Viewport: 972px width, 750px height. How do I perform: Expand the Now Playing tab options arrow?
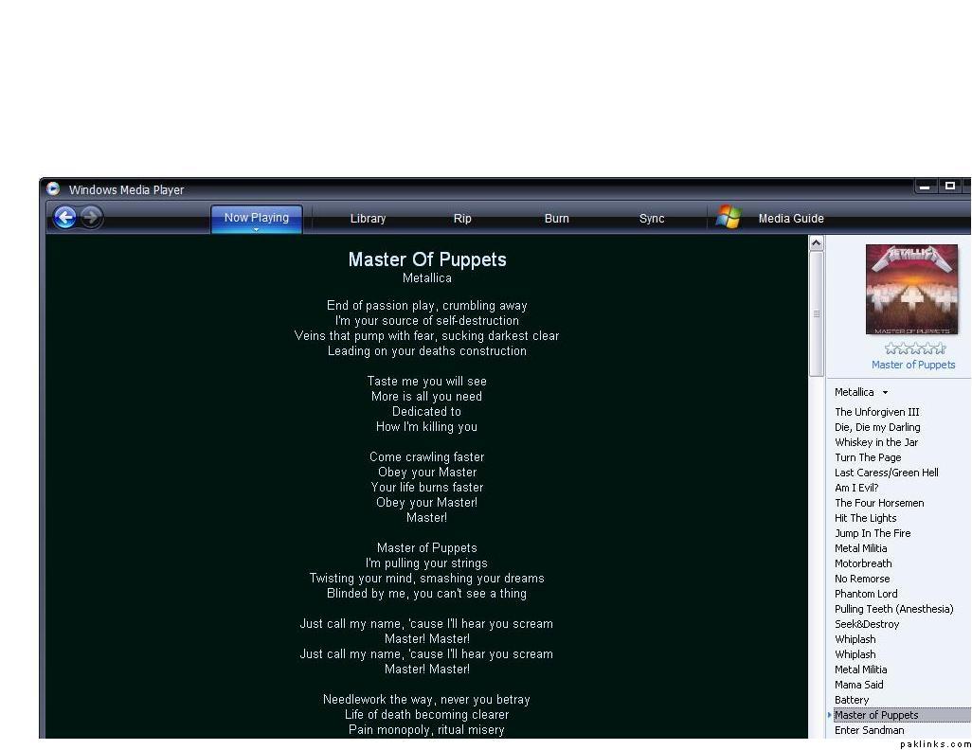256,229
